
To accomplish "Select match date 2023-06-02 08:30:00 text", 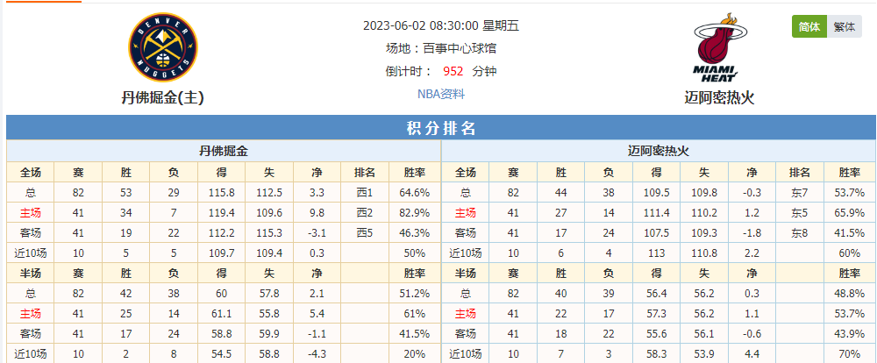I will tap(421, 25).
